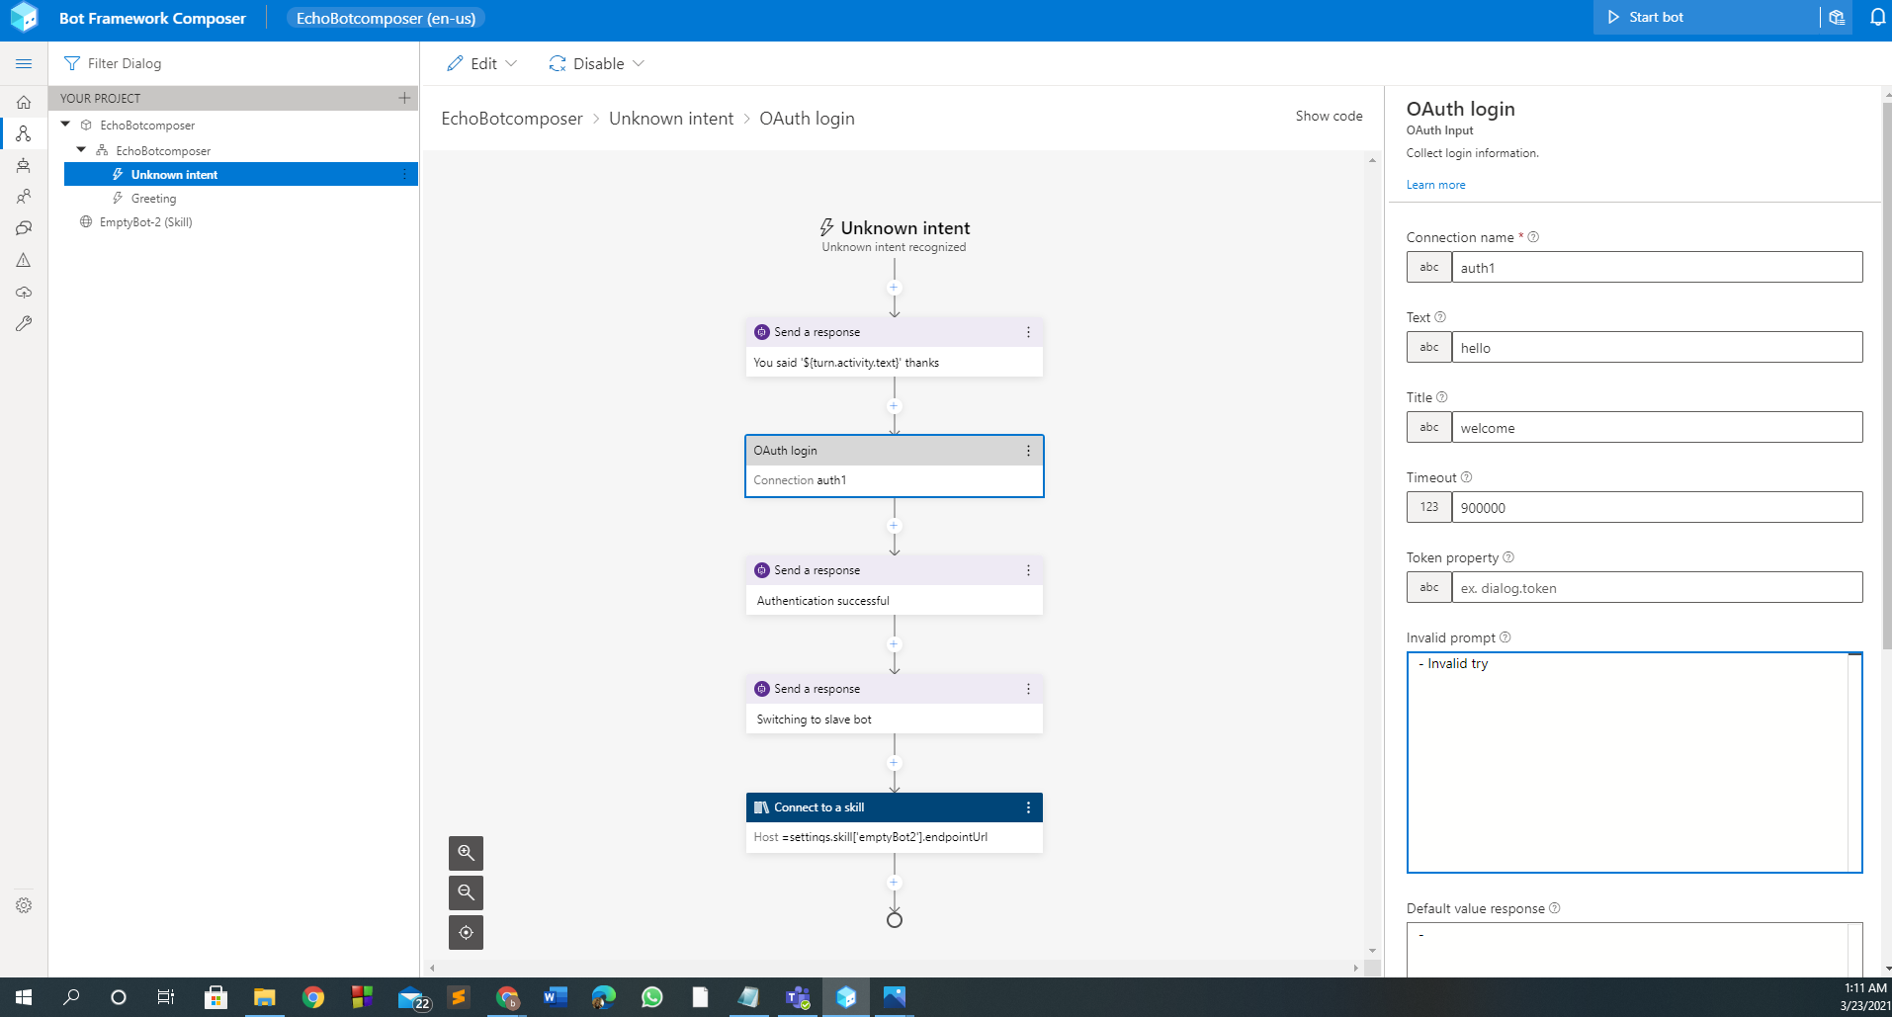Open the bot web chat panel icon
This screenshot has width=1892, height=1017.
click(x=1837, y=17)
